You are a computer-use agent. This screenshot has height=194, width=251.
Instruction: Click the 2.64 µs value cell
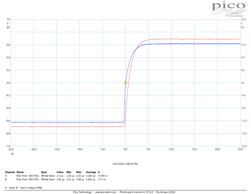click(60, 179)
